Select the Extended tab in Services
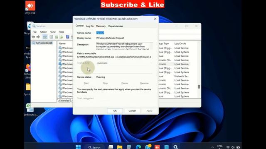This screenshot has height=149, width=266. coord(64,101)
